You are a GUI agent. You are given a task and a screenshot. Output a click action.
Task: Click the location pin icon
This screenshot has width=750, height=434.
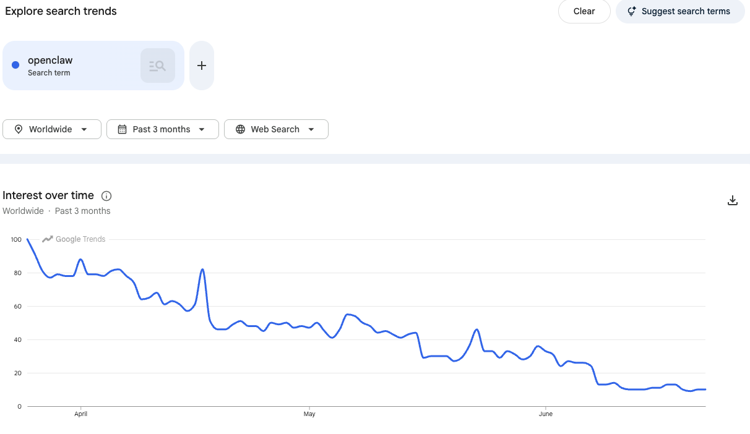(x=19, y=129)
